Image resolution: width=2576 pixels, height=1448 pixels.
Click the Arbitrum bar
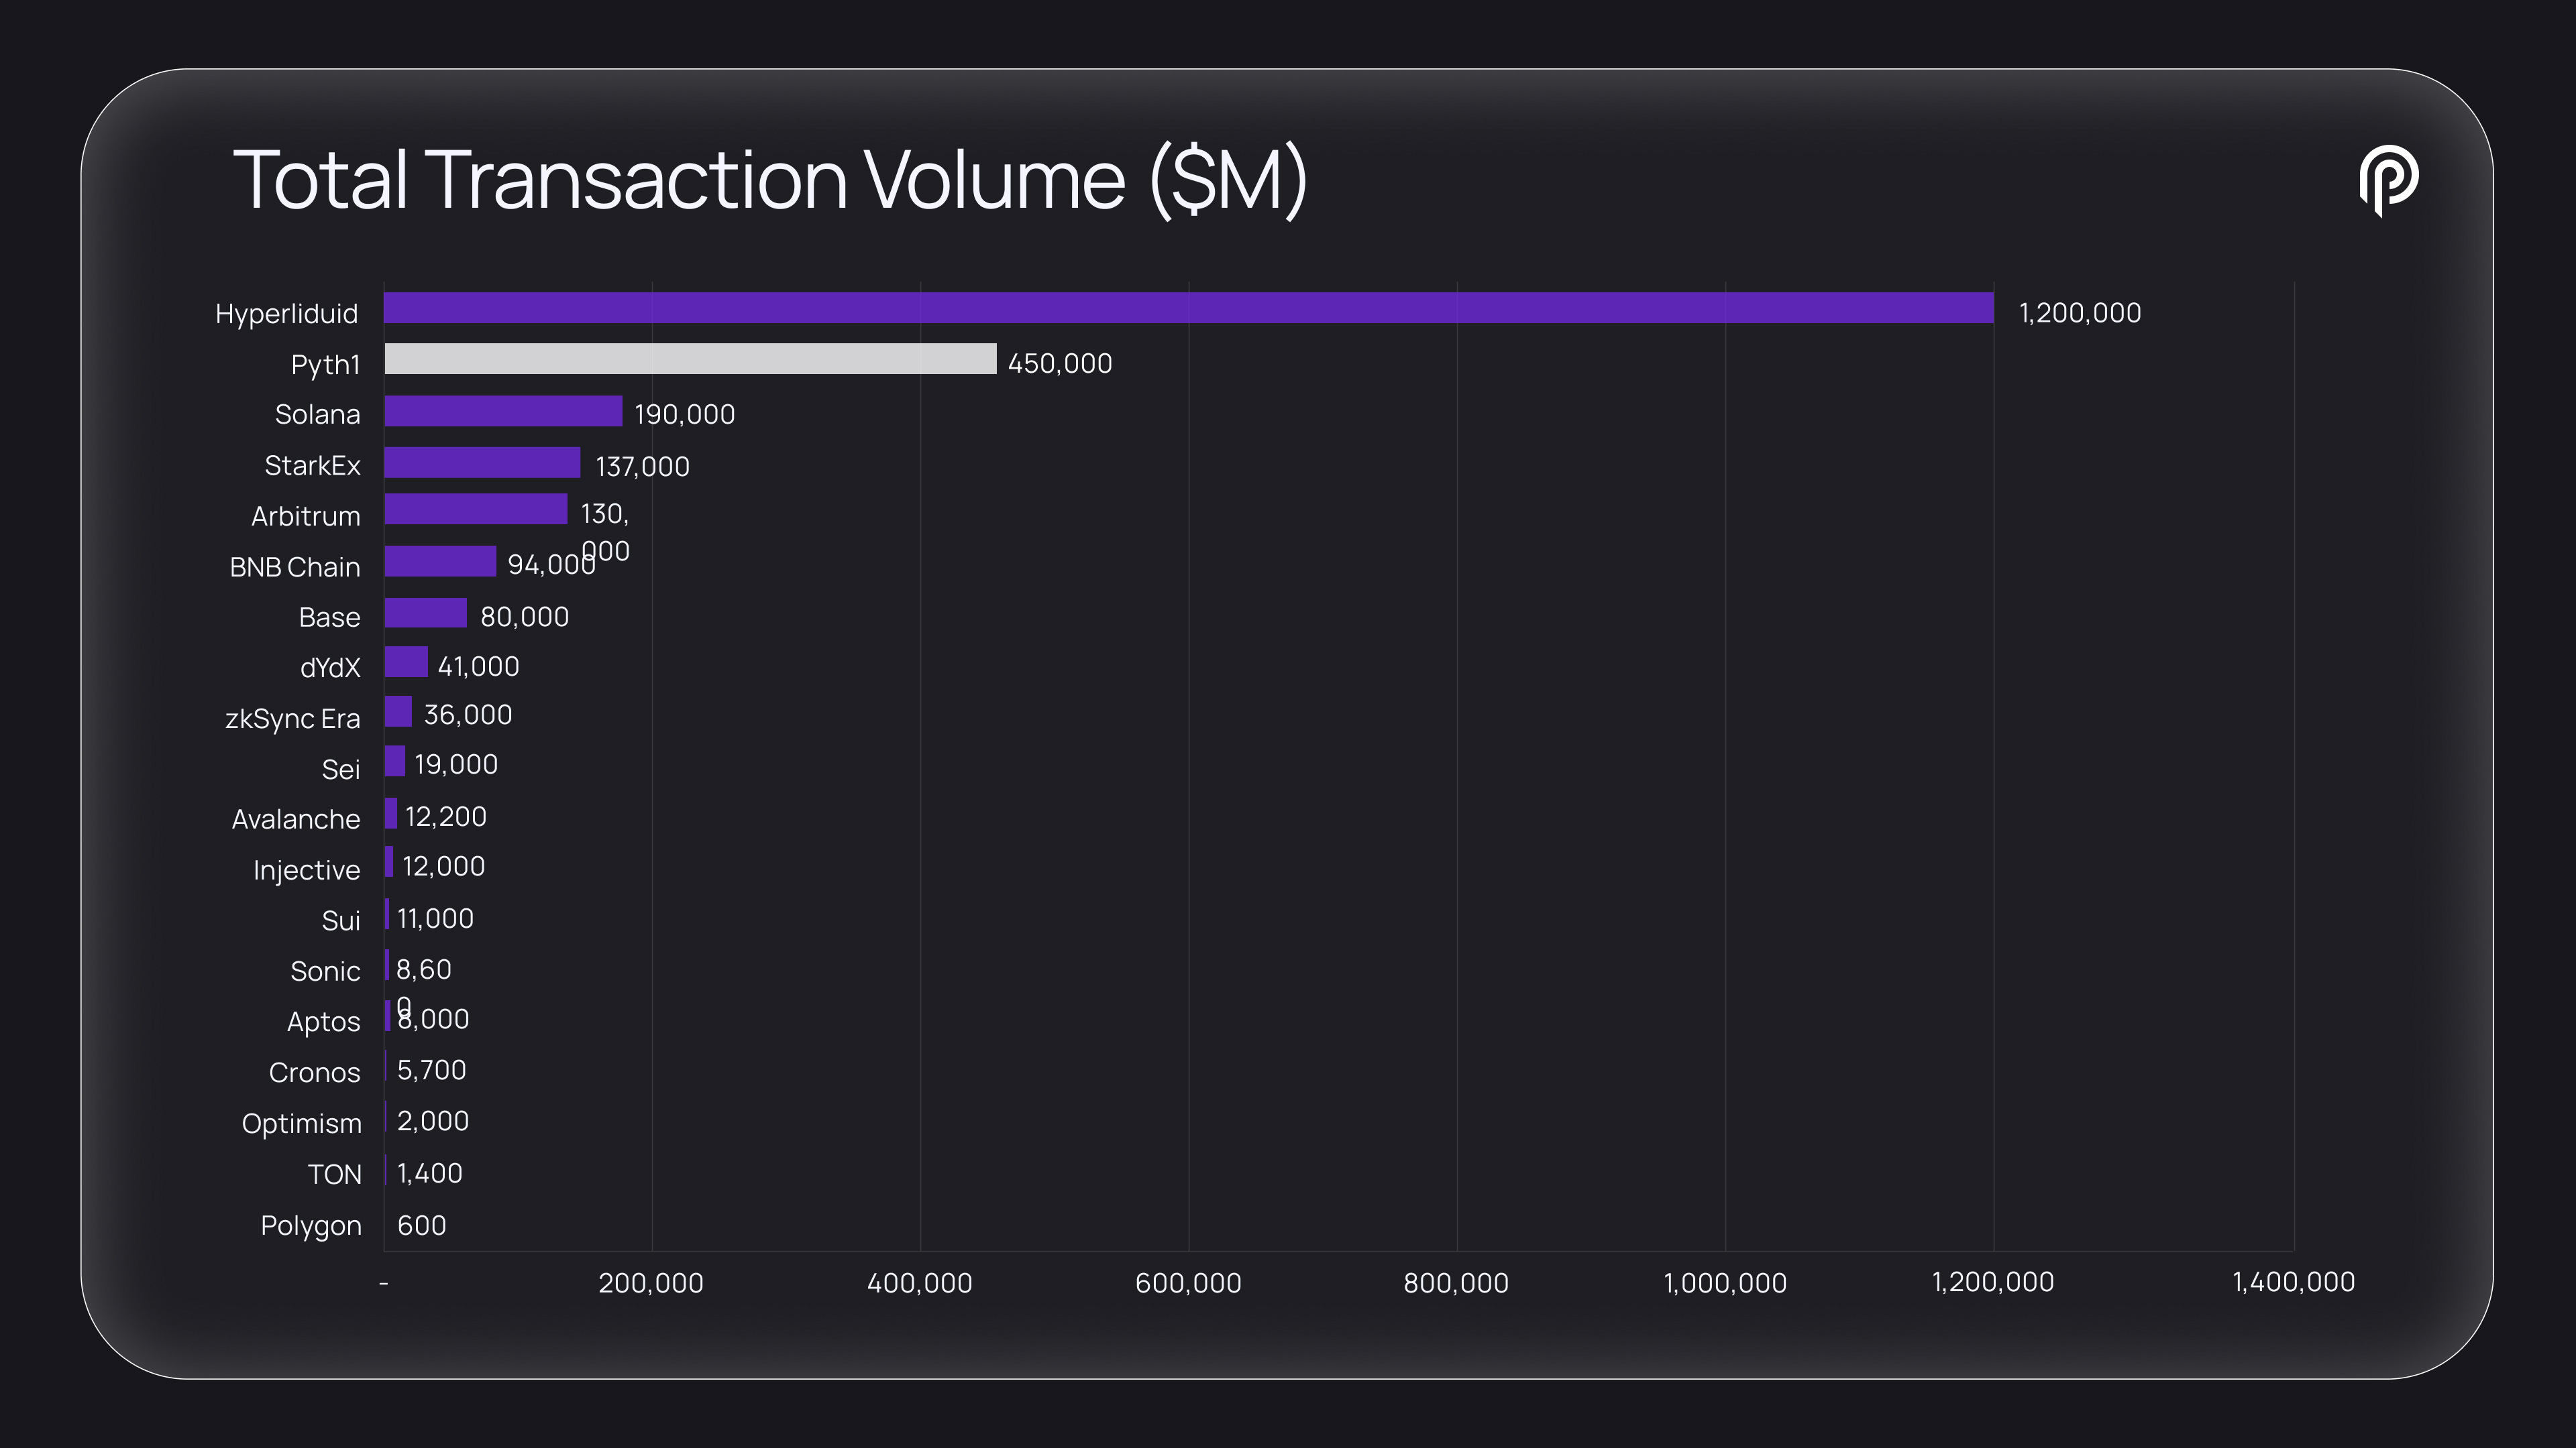476,509
